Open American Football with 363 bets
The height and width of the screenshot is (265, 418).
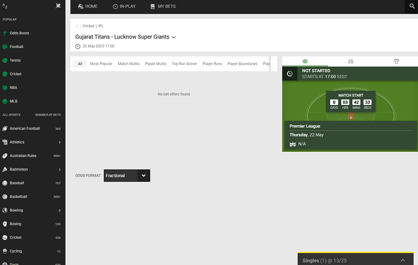[x=33, y=128]
